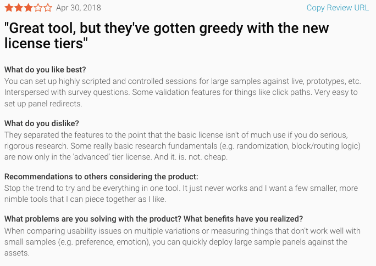Screen dimensions: 376x266
Task: Click the 'What do you dislike?' heading
Action: (x=41, y=123)
